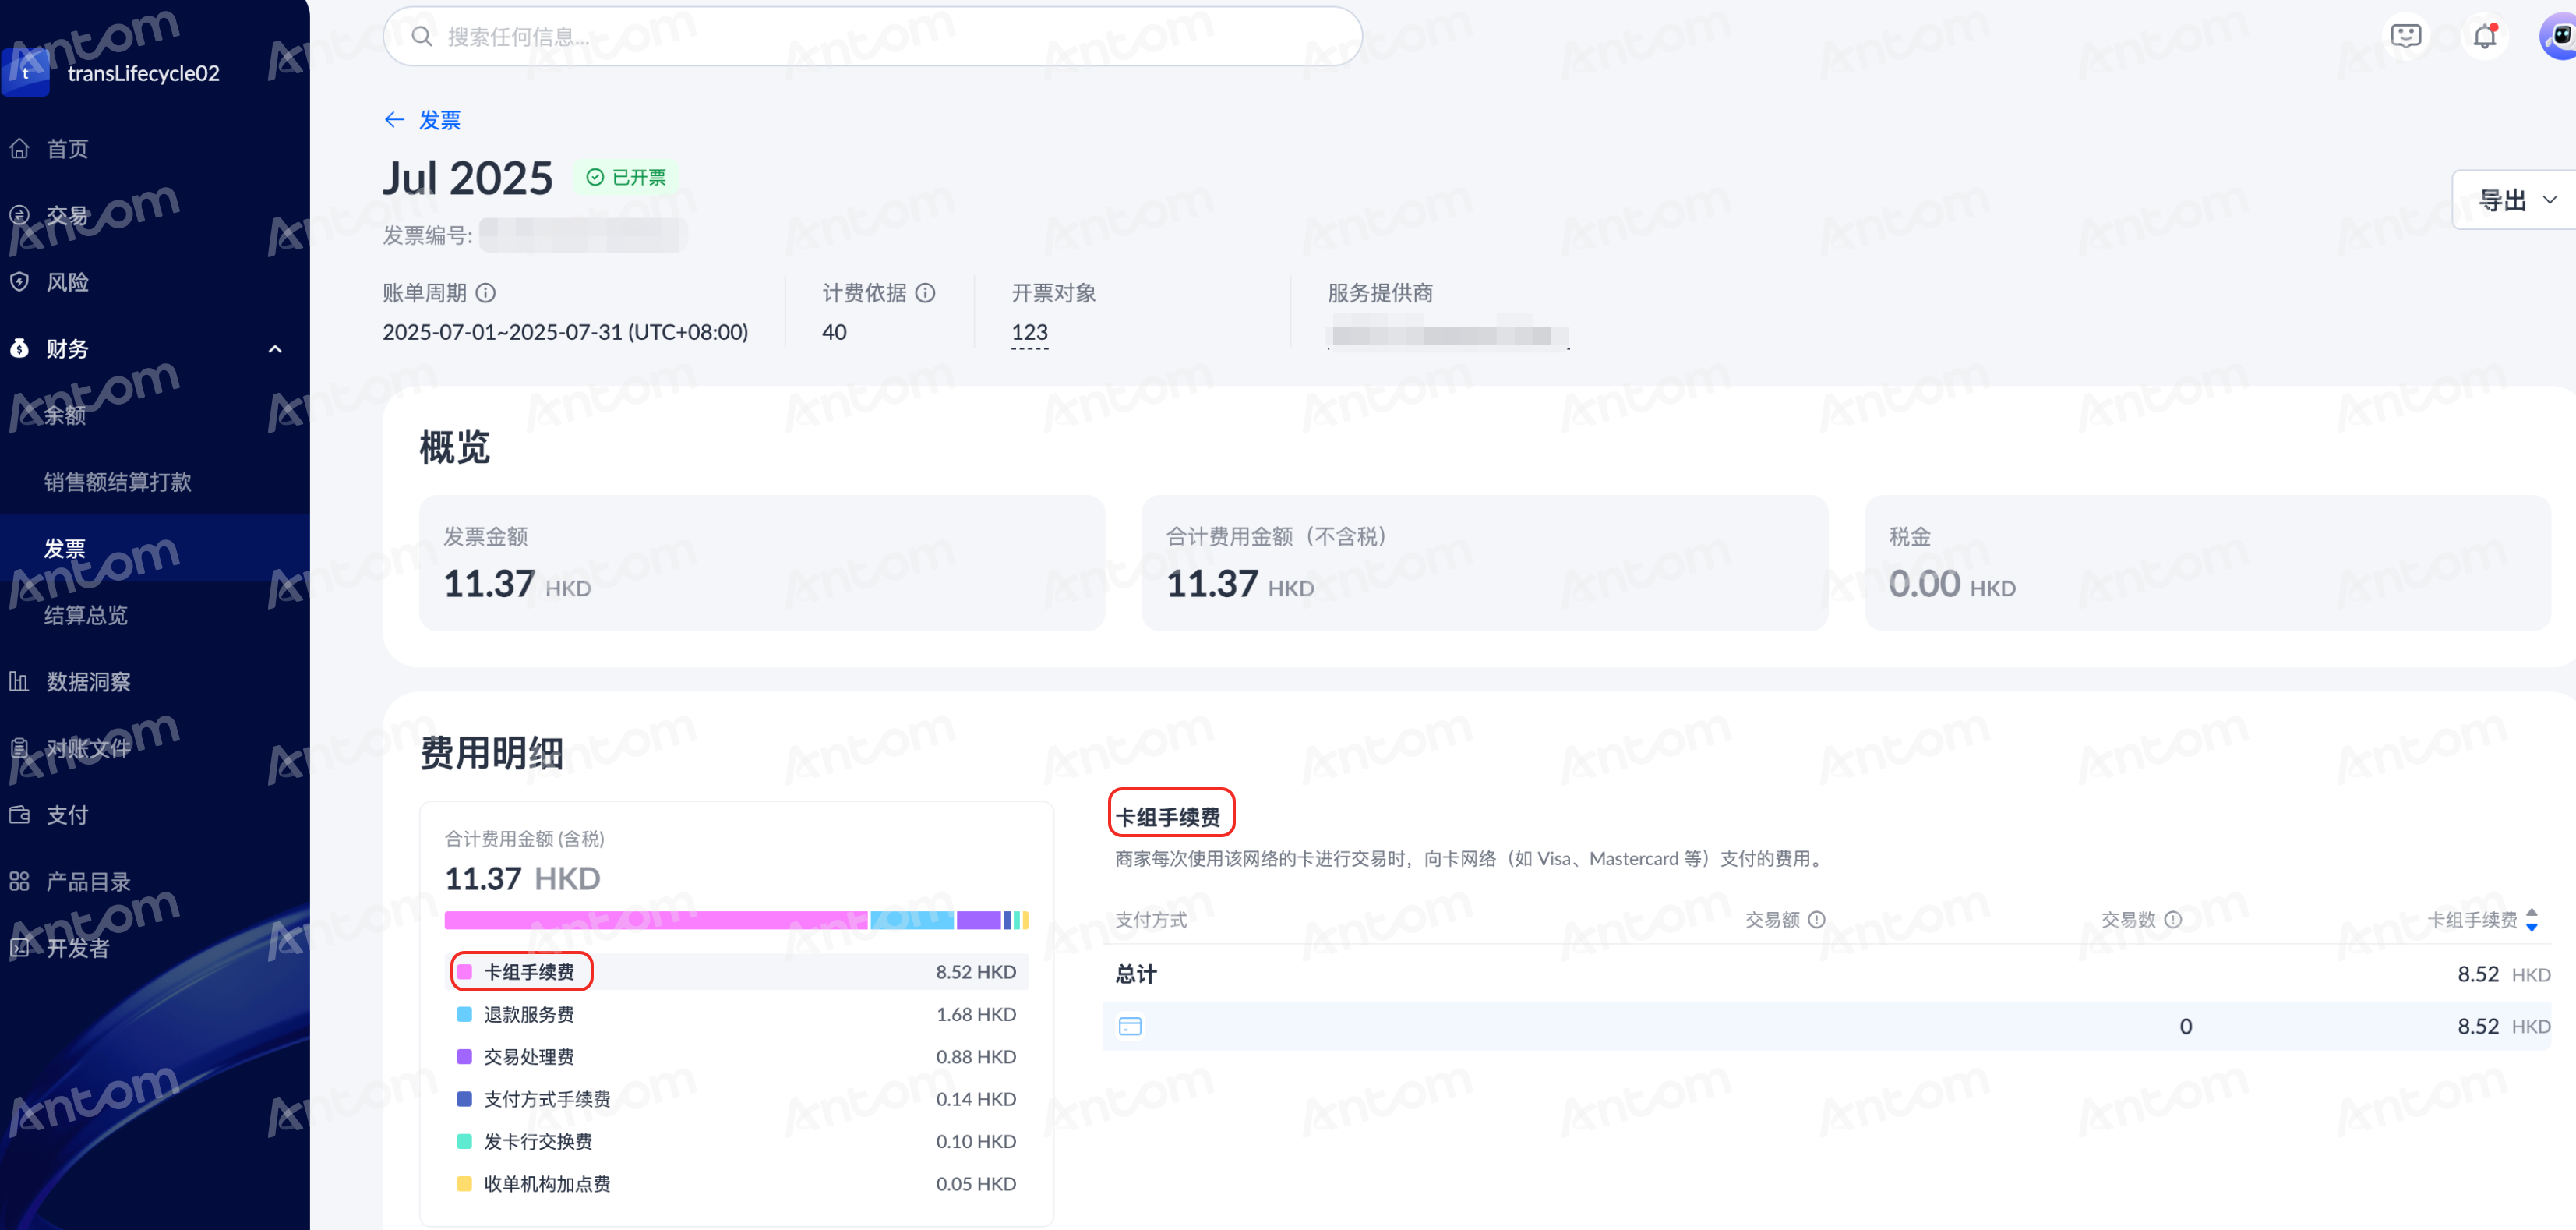Click the pink 卡组手续费 color swatch
The image size is (2576, 1230).
tap(464, 972)
